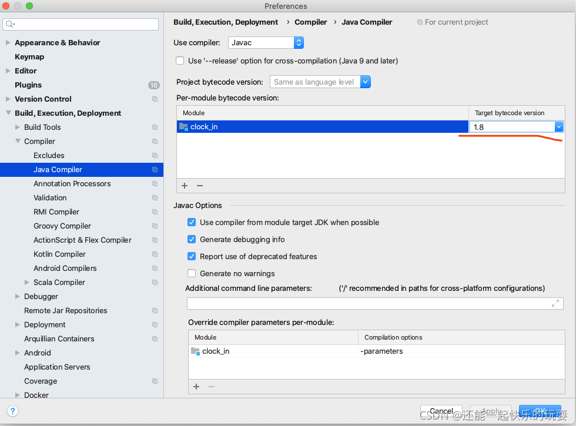Click the project-level icon beside Validation

155,198
